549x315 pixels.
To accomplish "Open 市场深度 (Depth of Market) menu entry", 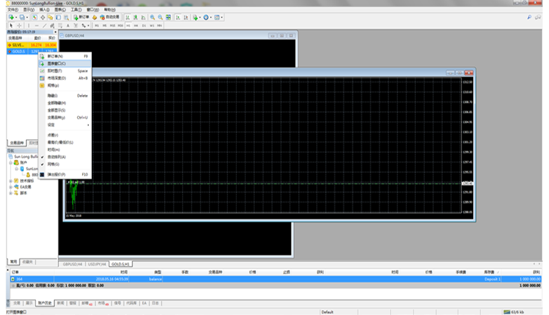I will [x=57, y=78].
